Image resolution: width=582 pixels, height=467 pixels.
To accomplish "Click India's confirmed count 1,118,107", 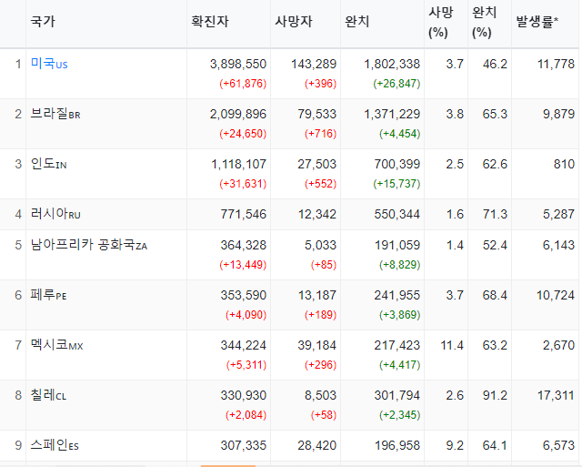I will [x=238, y=164].
